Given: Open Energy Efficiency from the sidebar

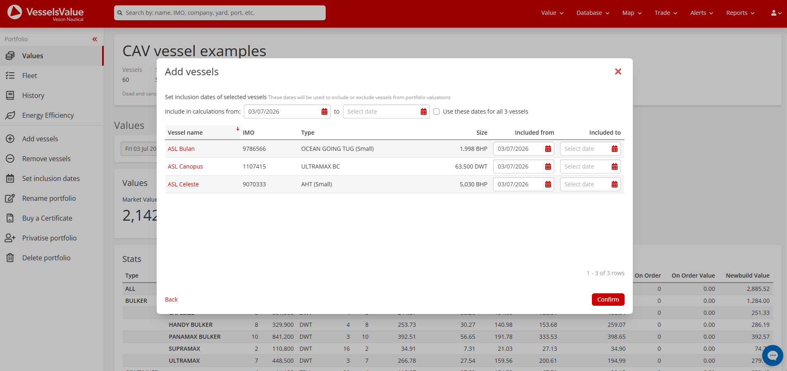Looking at the screenshot, I should [x=52, y=115].
